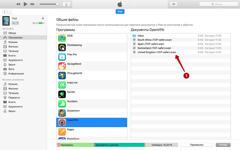Open Информация in the sidebar
Image resolution: width=240 pixels, height=150 pixels.
16,74
